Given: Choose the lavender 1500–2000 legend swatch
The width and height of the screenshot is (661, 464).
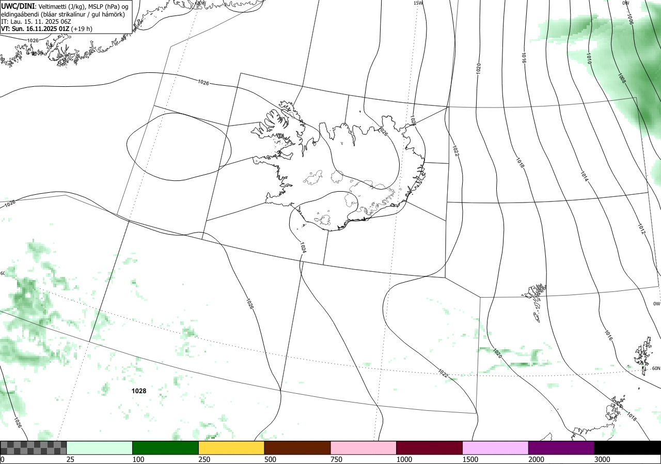Looking at the screenshot, I should coord(496,447).
